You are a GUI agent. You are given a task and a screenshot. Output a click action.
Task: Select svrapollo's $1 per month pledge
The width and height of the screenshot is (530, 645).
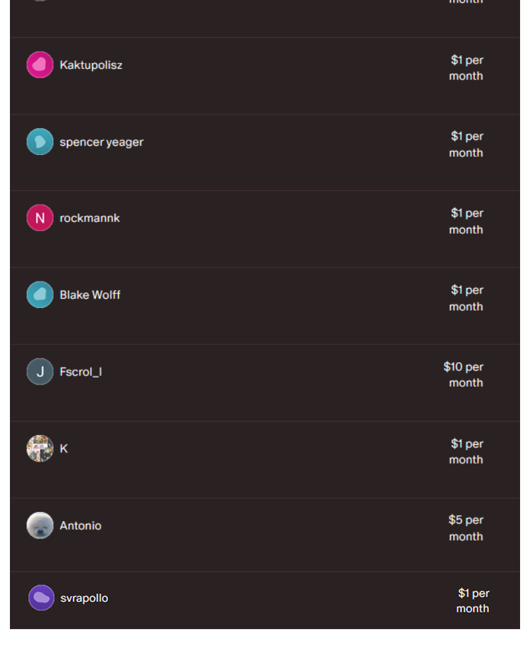pos(473,601)
